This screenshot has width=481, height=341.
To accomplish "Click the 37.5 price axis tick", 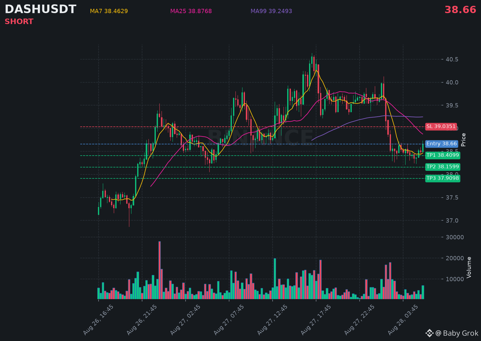I will [452, 198].
